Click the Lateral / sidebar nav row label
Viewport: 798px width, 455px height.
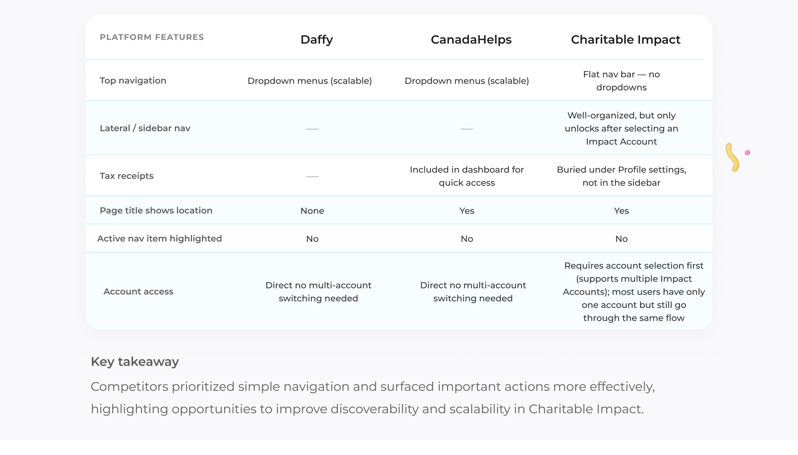tap(145, 128)
